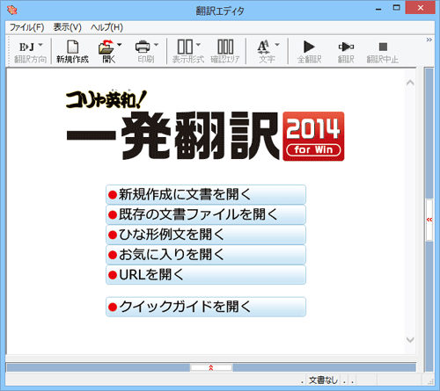Click the 開く open folder icon

pos(106,47)
